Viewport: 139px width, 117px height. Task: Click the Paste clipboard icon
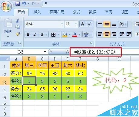(x=8, y=23)
